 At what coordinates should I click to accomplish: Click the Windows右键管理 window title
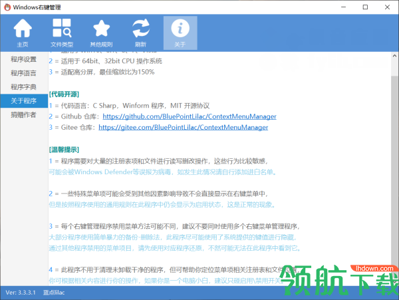(37, 7)
